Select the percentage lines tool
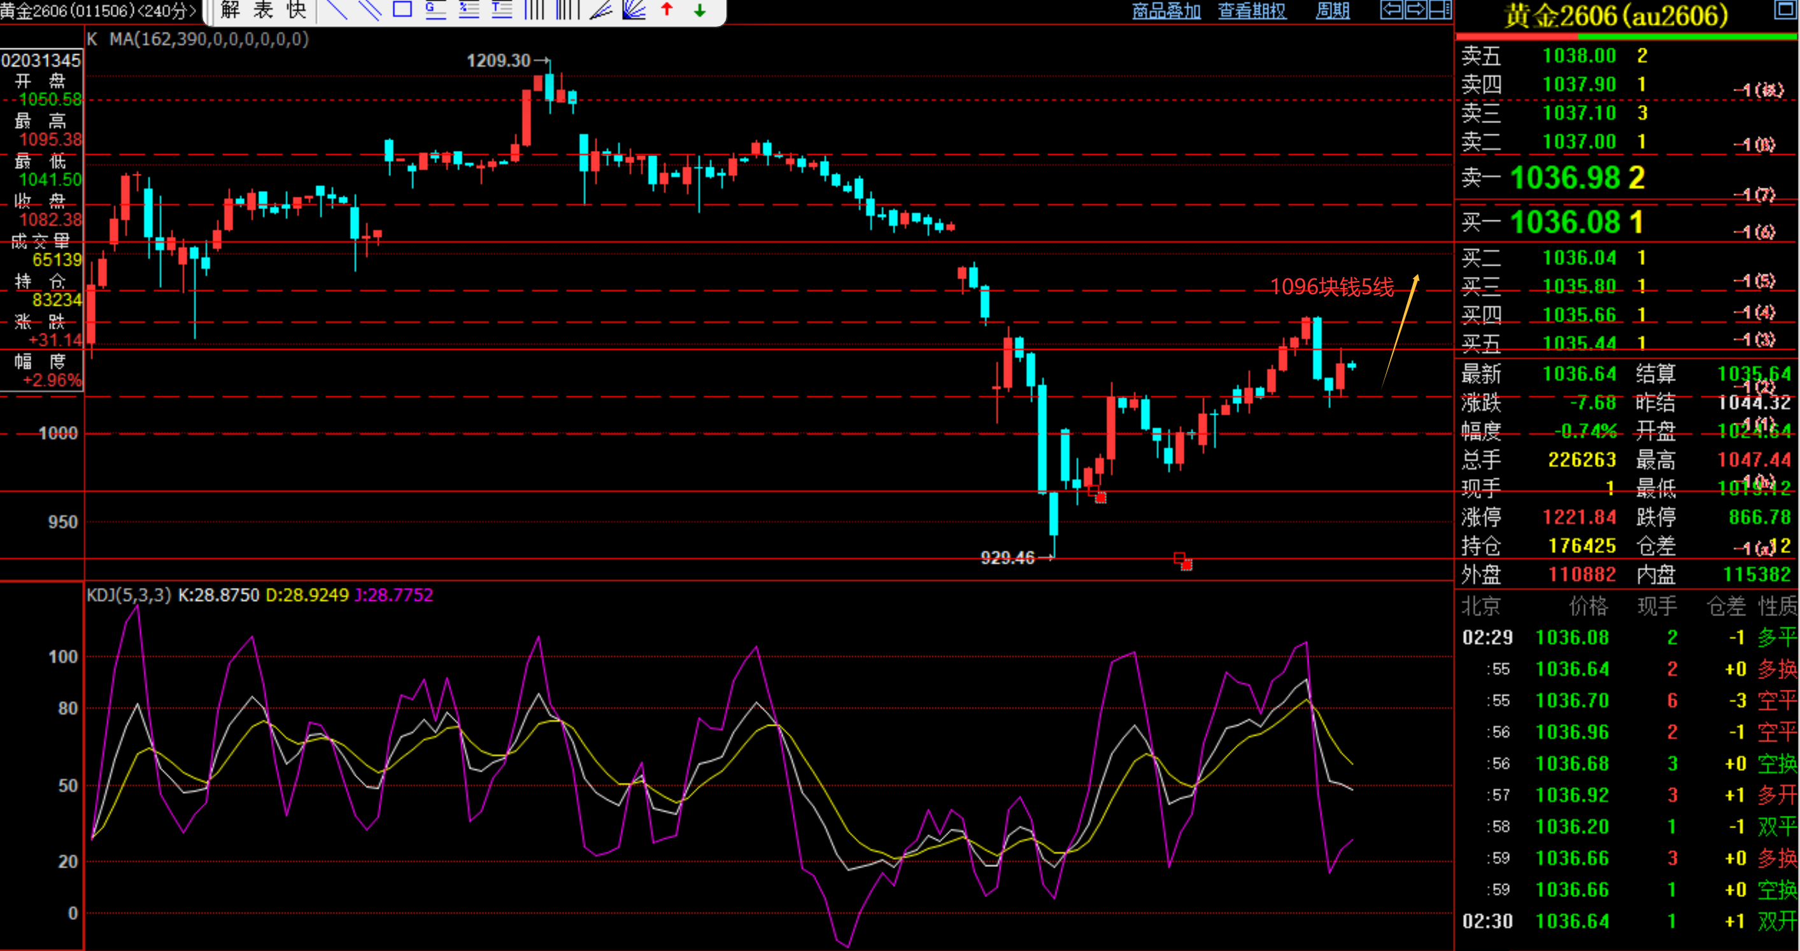This screenshot has height=951, width=1800. (x=468, y=10)
